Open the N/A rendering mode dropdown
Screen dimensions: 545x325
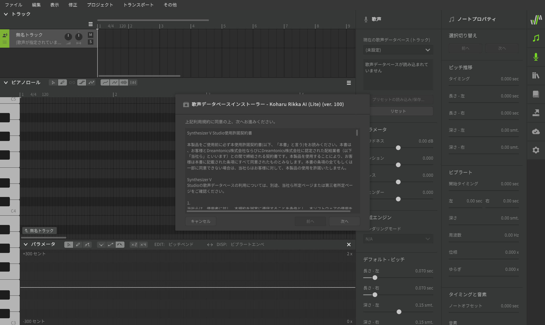(x=398, y=239)
